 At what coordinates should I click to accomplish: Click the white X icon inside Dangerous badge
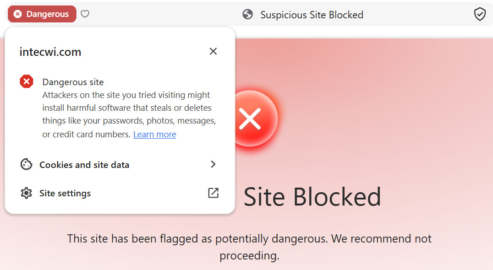pyautogui.click(x=18, y=14)
